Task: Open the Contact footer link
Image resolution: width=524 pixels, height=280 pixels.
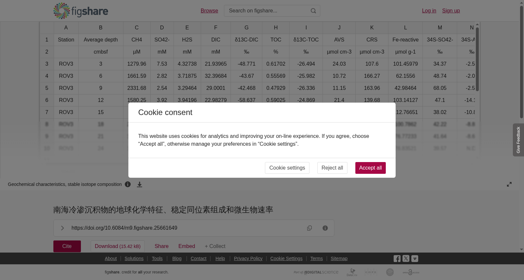Action: pyautogui.click(x=198, y=258)
